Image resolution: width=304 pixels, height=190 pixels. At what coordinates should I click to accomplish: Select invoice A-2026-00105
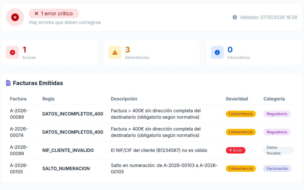[x=19, y=169]
